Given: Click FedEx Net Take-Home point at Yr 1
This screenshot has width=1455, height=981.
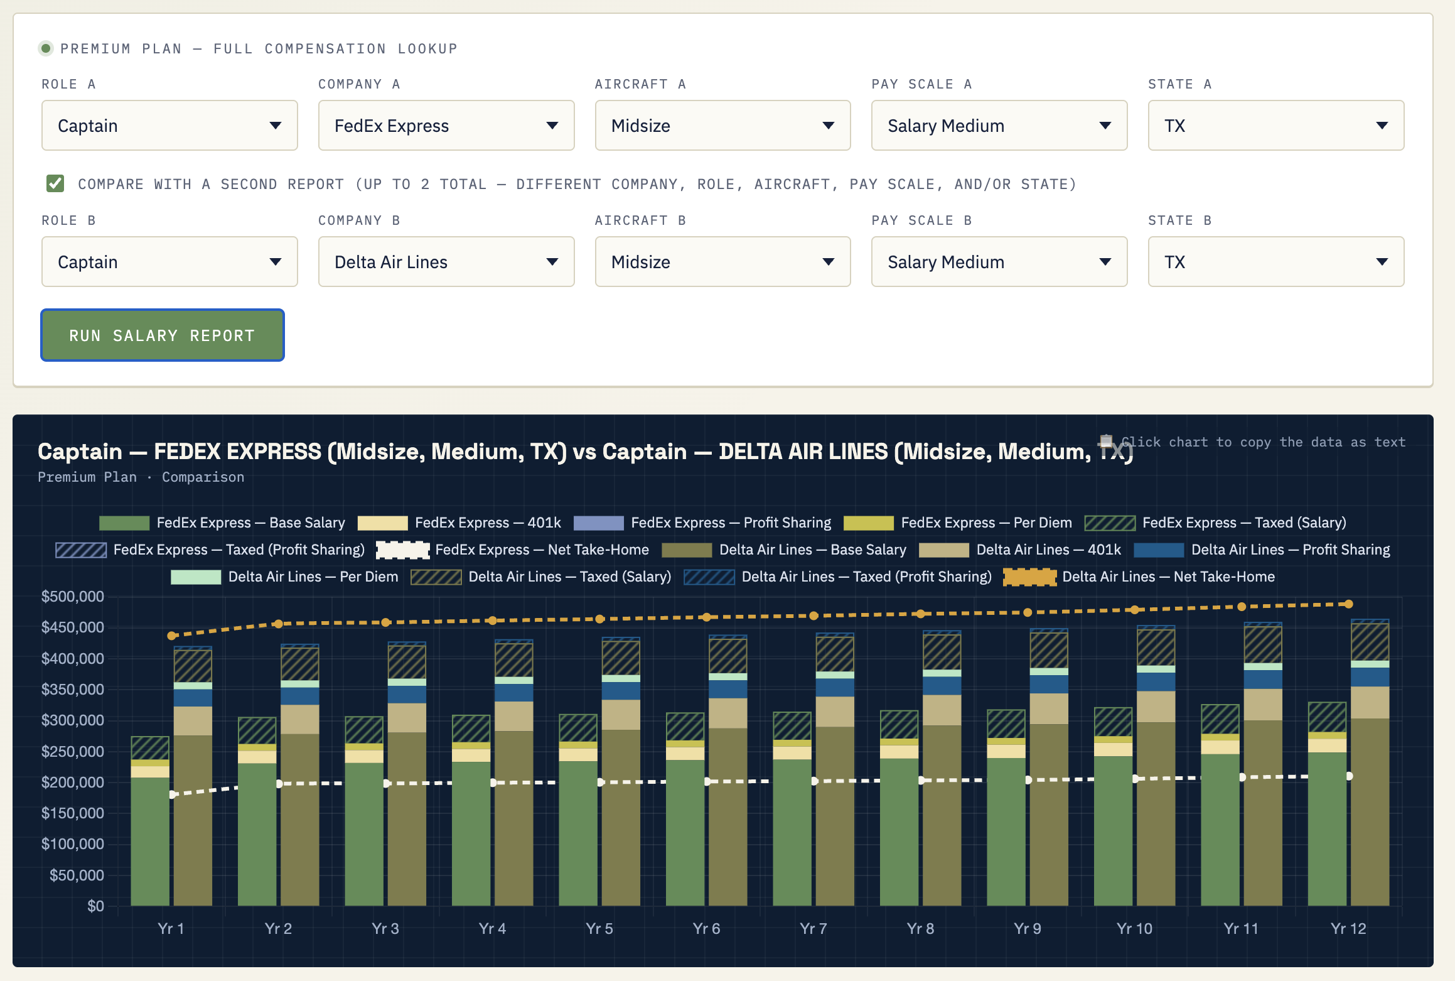Looking at the screenshot, I should pos(173,794).
